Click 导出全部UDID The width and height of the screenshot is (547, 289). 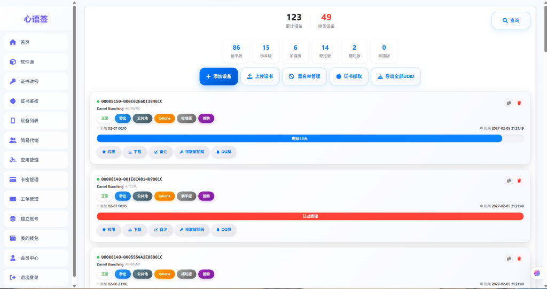click(396, 76)
